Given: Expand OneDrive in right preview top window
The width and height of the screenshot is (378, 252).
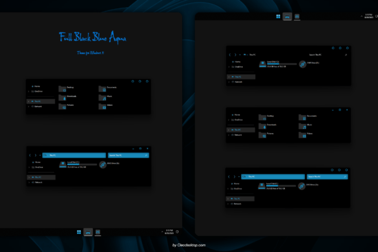Looking at the screenshot, I should pyautogui.click(x=229, y=67).
